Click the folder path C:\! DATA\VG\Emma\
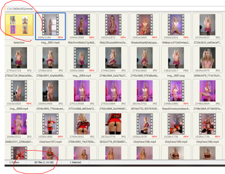225x174 pixels. 20,9
